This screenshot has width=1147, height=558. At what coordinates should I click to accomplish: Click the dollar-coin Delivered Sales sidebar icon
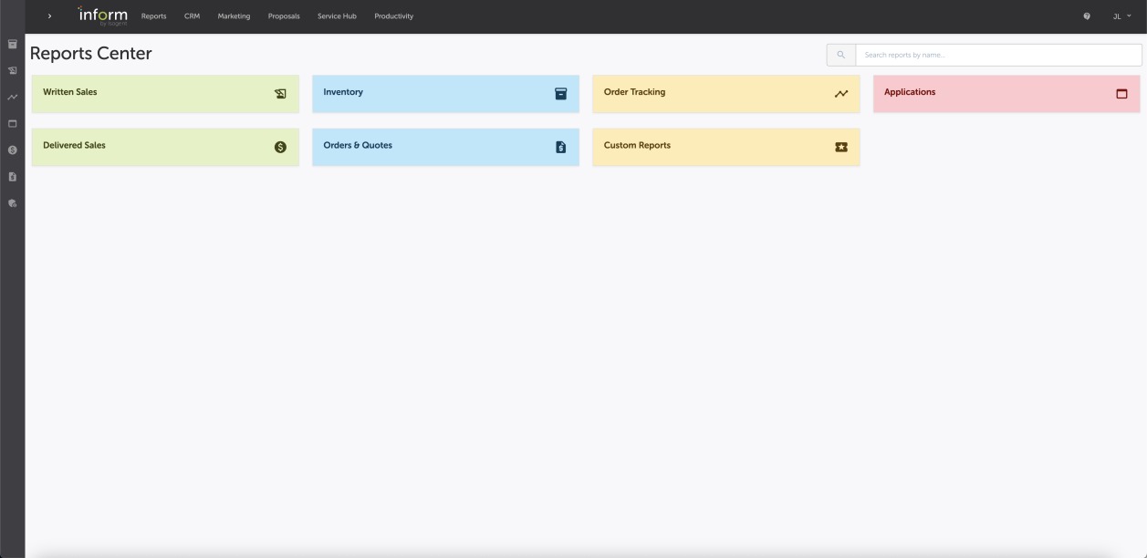(13, 150)
